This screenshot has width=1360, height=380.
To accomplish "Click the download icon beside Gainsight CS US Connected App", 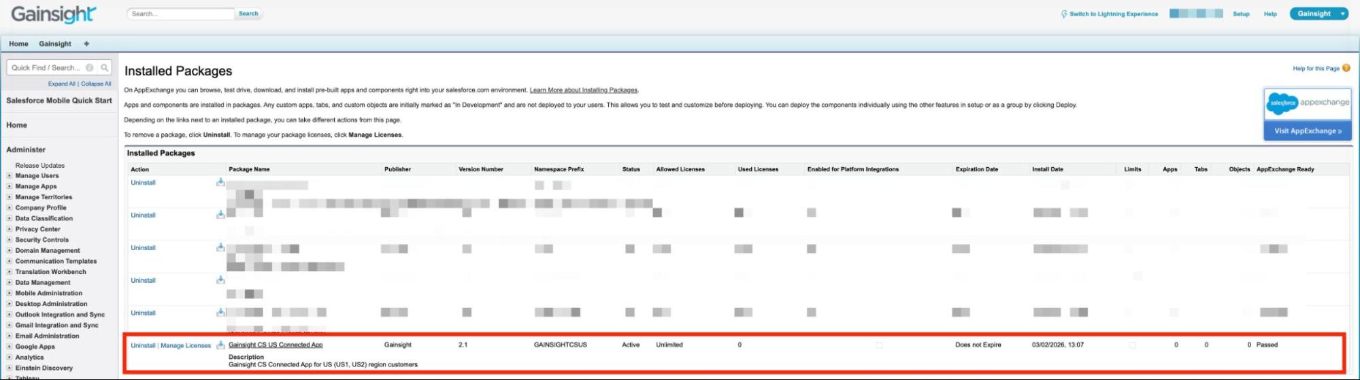I will 220,345.
